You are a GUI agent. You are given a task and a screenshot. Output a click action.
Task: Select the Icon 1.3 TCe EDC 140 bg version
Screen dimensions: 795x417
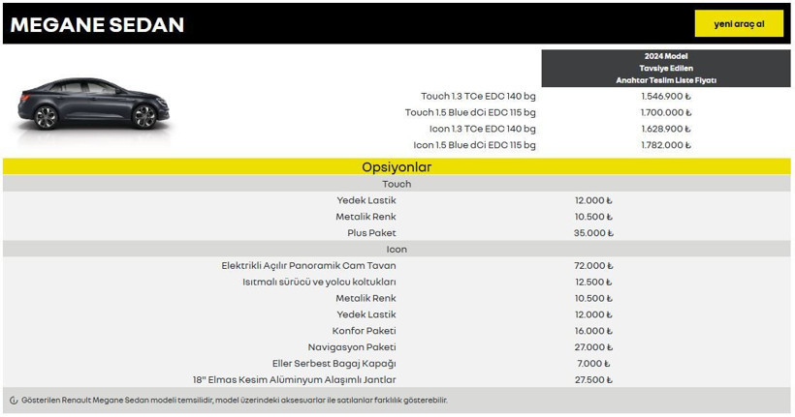482,129
